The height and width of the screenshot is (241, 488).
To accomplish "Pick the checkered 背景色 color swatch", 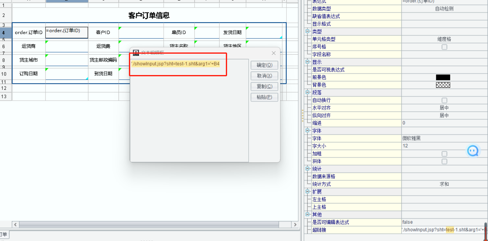I will coord(443,85).
